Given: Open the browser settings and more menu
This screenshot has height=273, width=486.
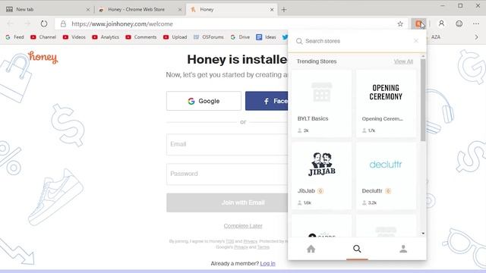Looking at the screenshot, I should pos(476,24).
